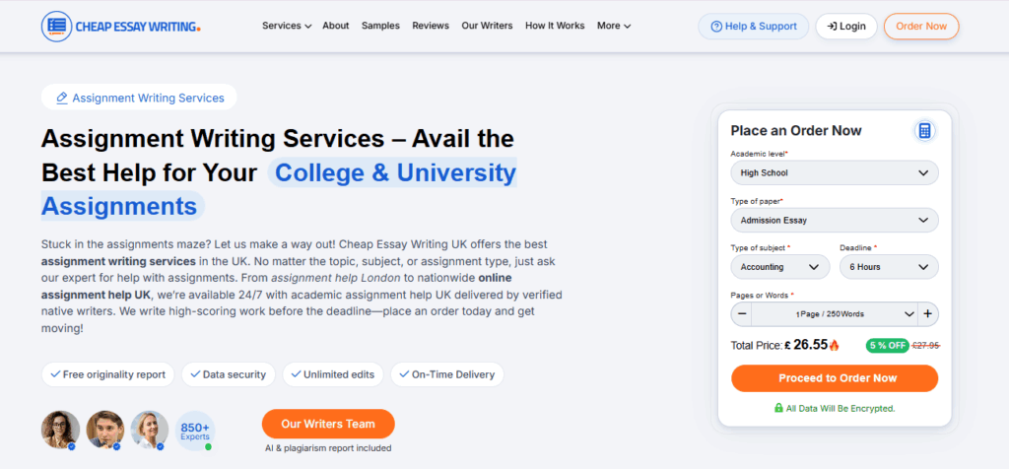Click the minus button to decrease pages

(x=741, y=314)
